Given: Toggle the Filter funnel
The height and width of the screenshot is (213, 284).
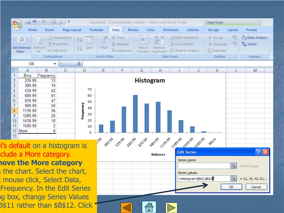Looking at the screenshot, I should pos(104,43).
